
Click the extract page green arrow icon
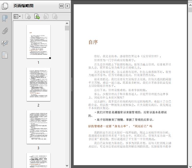click(x=37, y=17)
